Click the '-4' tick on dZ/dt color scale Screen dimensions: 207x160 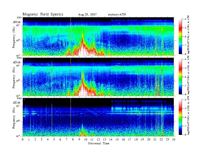point(185,100)
